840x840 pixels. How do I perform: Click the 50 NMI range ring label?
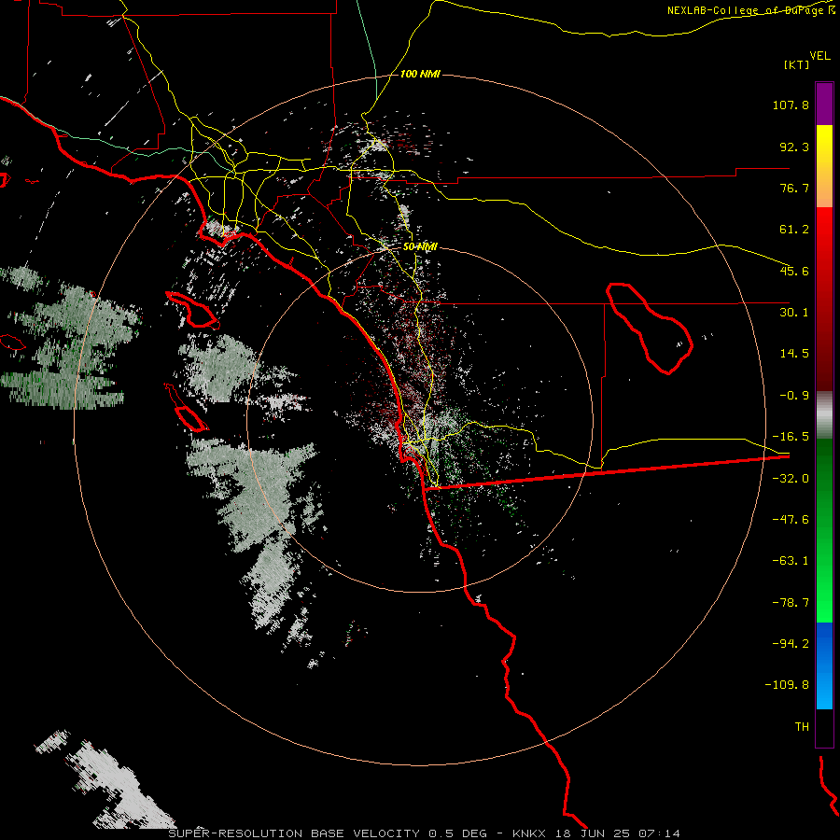tap(421, 247)
